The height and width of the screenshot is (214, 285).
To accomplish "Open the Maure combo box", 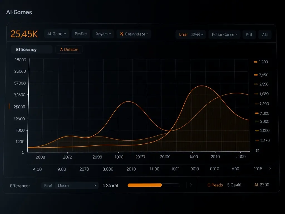I will (x=77, y=186).
